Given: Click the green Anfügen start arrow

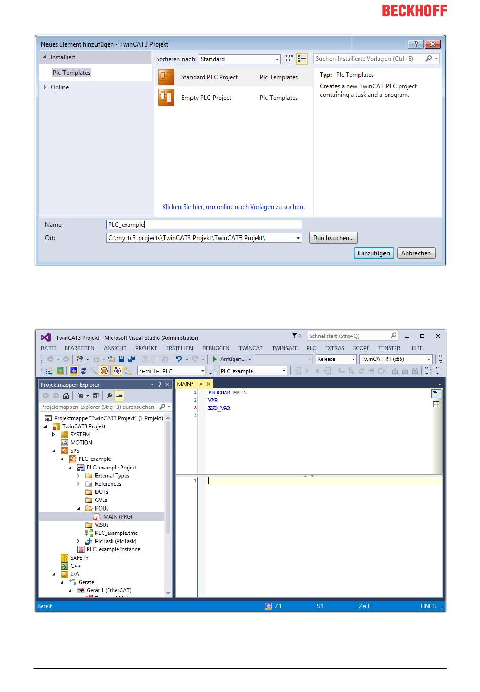Looking at the screenshot, I should [215, 359].
